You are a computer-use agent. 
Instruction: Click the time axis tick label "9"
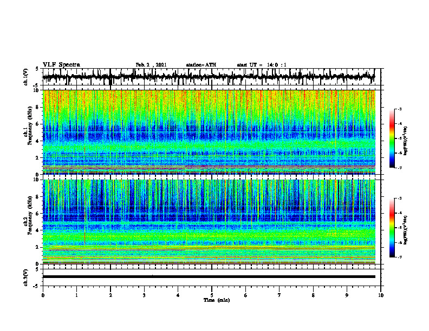(347, 295)
